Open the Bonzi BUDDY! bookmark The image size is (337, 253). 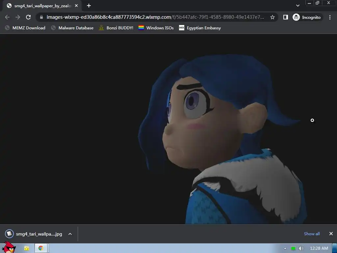click(116, 28)
